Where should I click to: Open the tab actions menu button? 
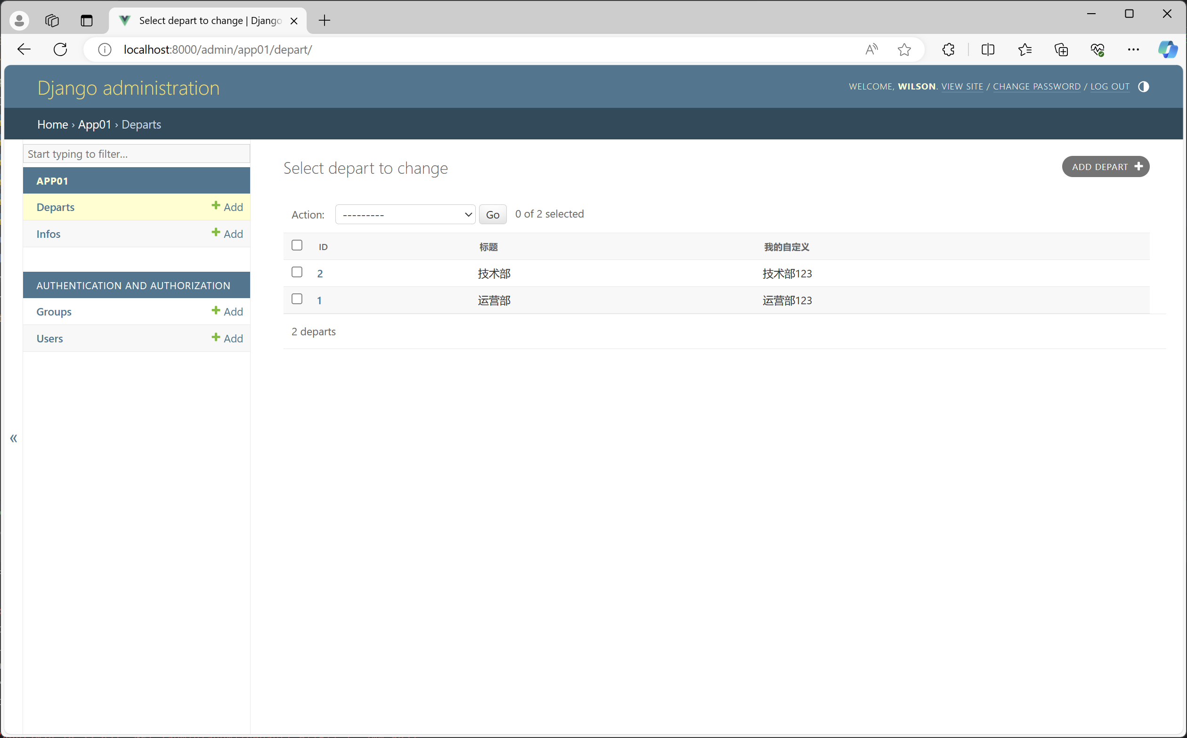[86, 21]
